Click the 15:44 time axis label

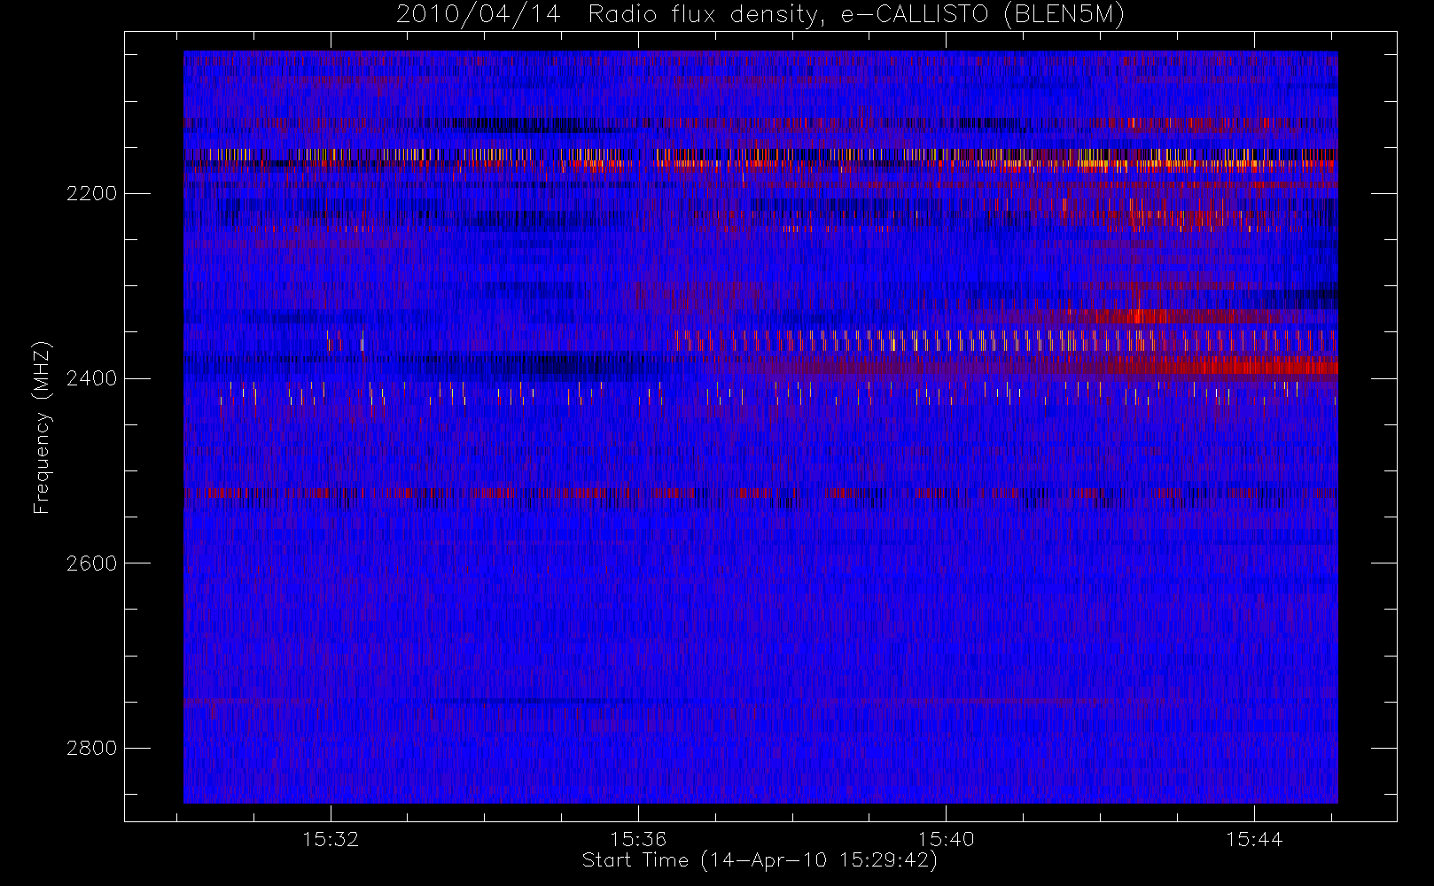1254,839
